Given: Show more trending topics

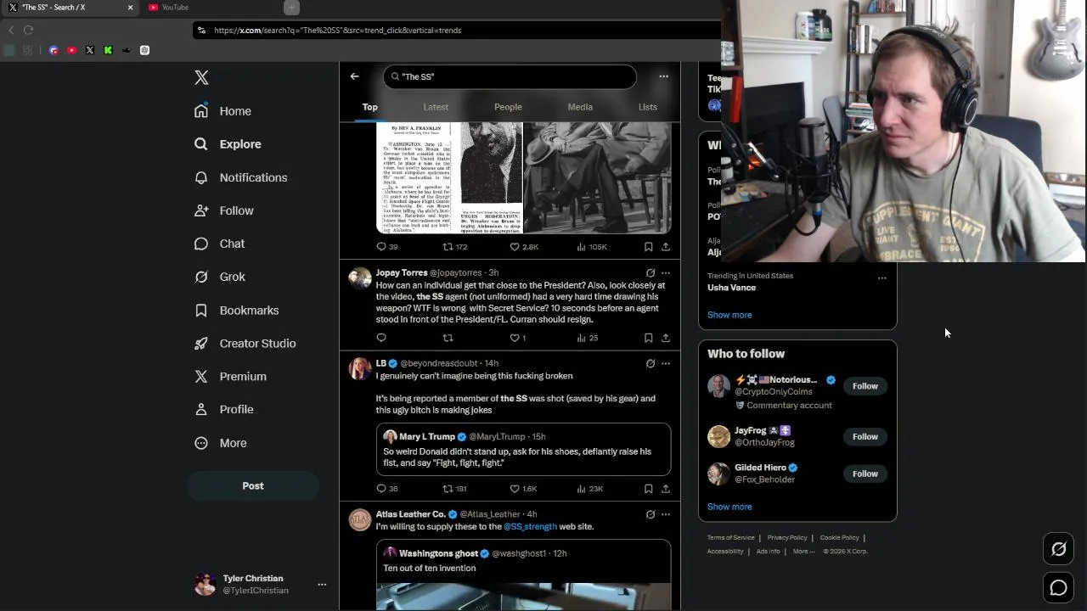Looking at the screenshot, I should (729, 315).
